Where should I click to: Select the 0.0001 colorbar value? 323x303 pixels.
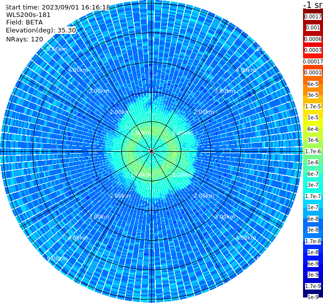click(313, 73)
